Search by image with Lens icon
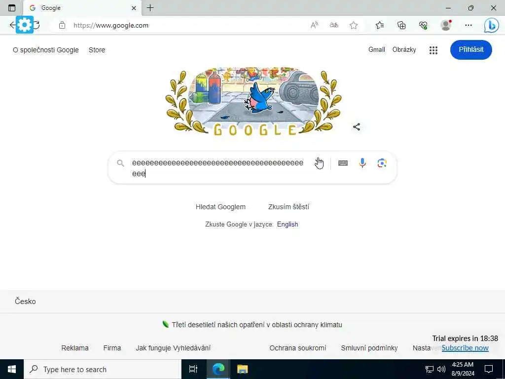Image resolution: width=505 pixels, height=379 pixels. pos(382,163)
